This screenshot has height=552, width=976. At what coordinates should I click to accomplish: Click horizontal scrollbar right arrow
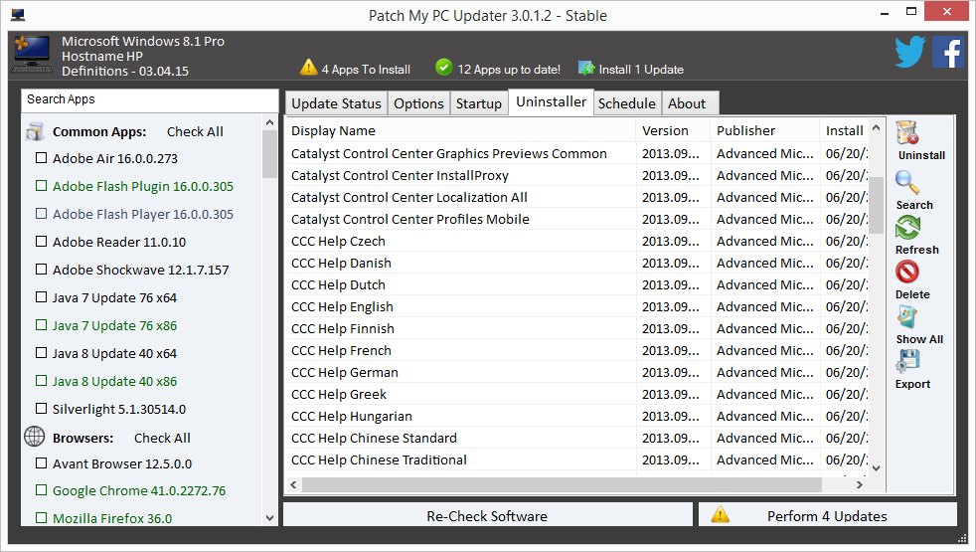coord(860,484)
